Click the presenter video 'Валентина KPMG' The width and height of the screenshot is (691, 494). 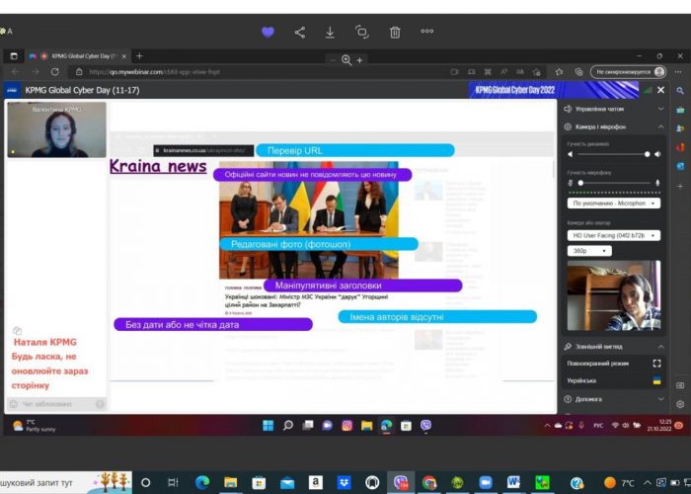pyautogui.click(x=57, y=129)
